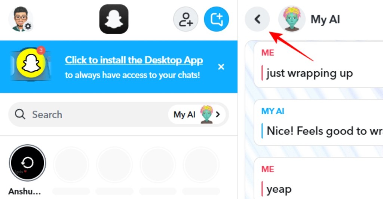Click the yellow Snapchat desktop app icon
383x199 pixels.
31,63
